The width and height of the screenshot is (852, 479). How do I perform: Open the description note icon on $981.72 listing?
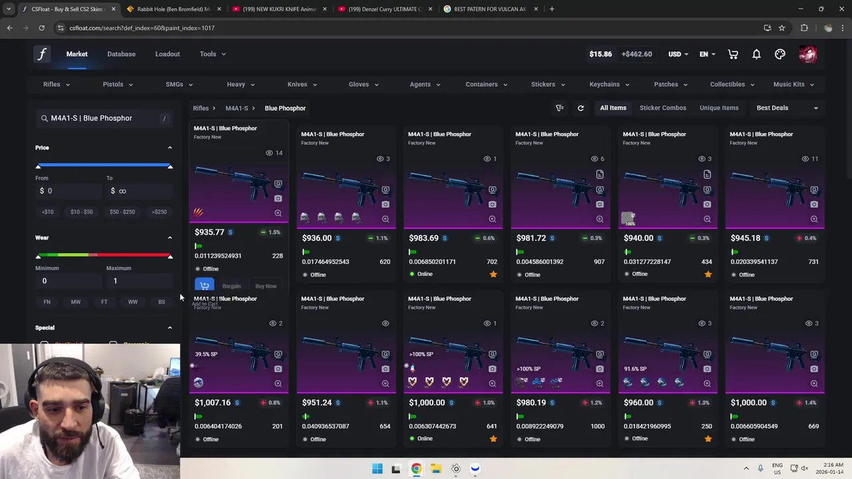600,174
